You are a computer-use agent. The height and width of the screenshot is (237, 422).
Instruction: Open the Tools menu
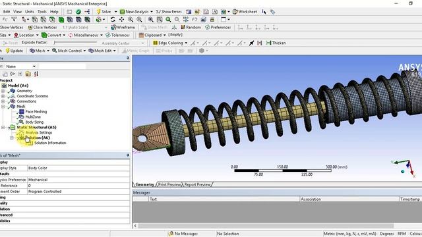pos(42,12)
